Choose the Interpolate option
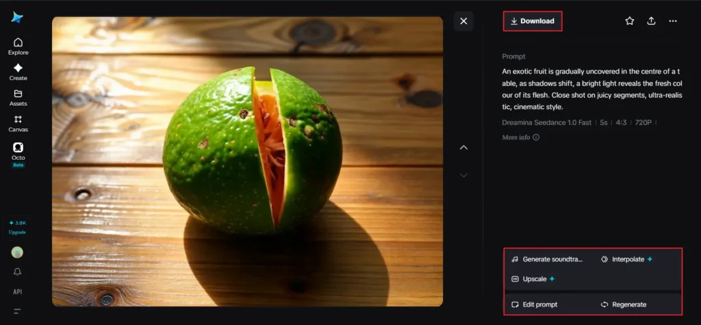This screenshot has height=325, width=701. [x=627, y=259]
